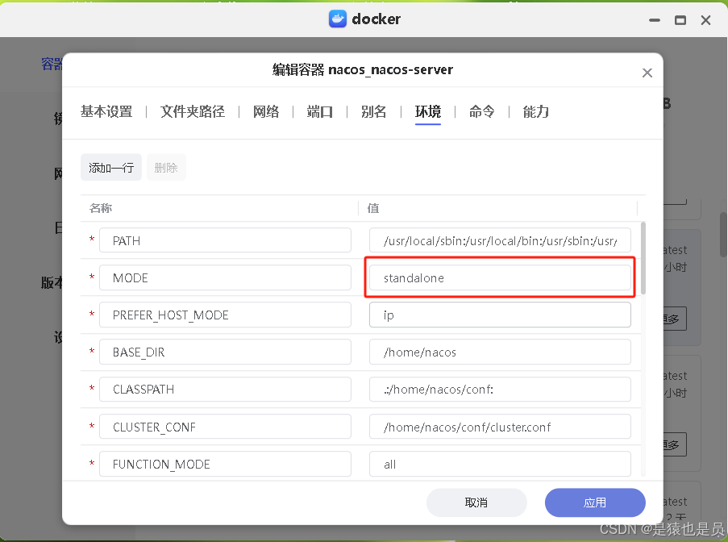
Task: Click the PATH name field
Action: click(x=225, y=240)
